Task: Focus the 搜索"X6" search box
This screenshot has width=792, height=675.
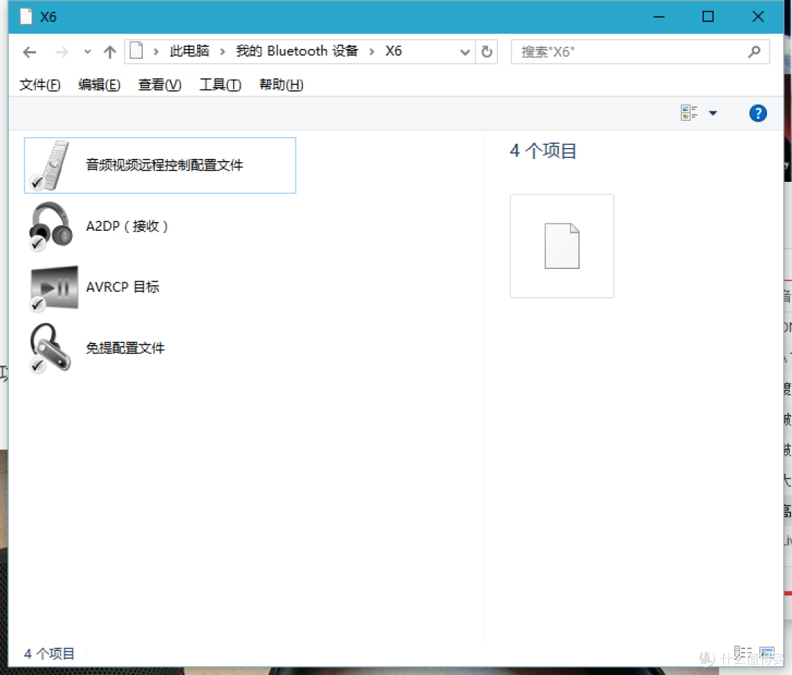Action: click(640, 52)
